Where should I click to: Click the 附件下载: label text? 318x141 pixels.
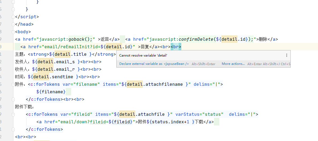25,107
